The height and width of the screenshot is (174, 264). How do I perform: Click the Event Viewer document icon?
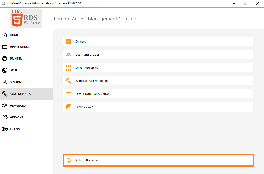[x=69, y=107]
